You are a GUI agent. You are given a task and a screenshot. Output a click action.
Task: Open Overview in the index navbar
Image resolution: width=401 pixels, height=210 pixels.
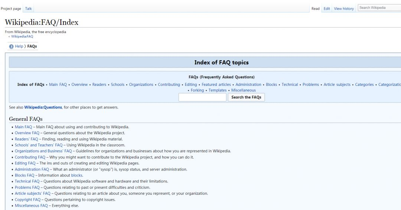79,84
